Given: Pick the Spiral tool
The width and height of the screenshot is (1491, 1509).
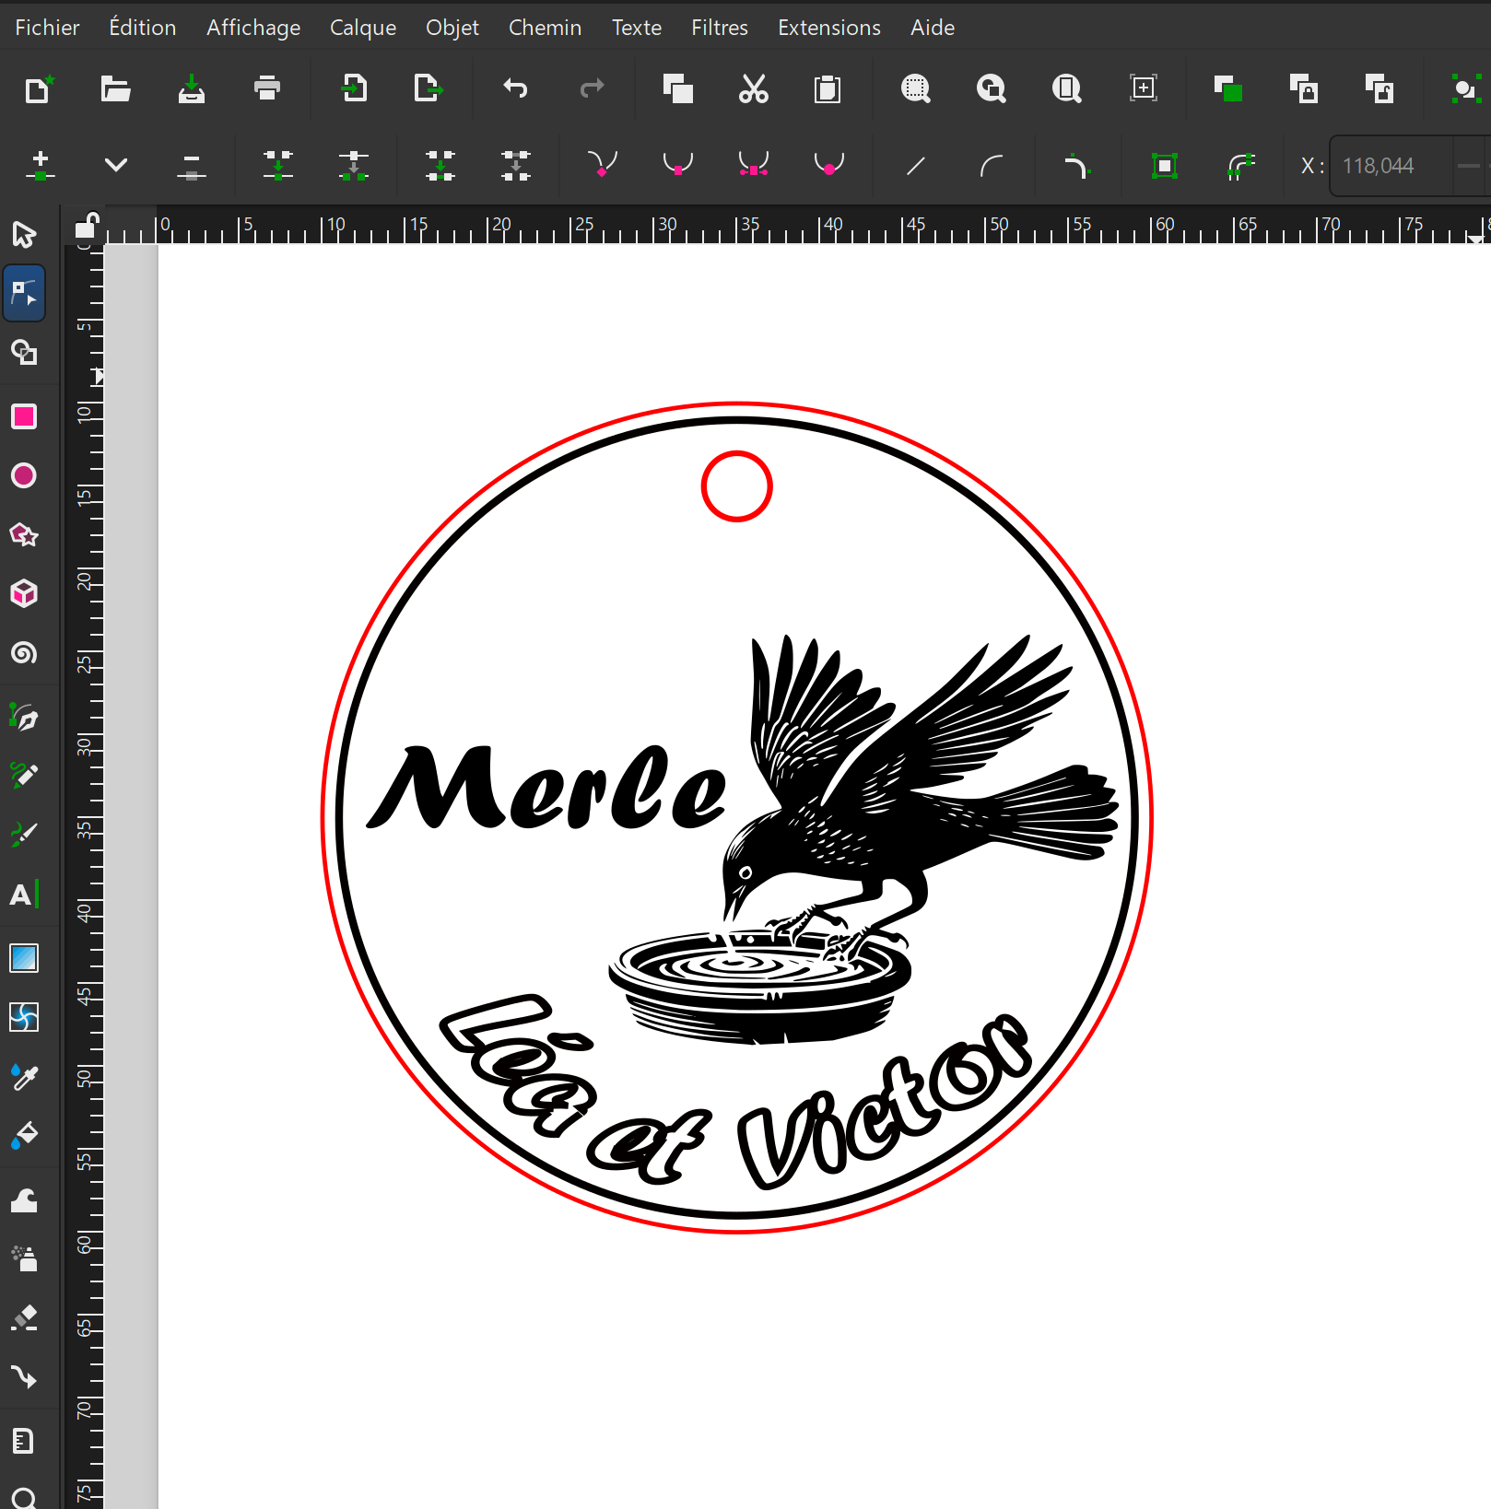Looking at the screenshot, I should pyautogui.click(x=24, y=653).
